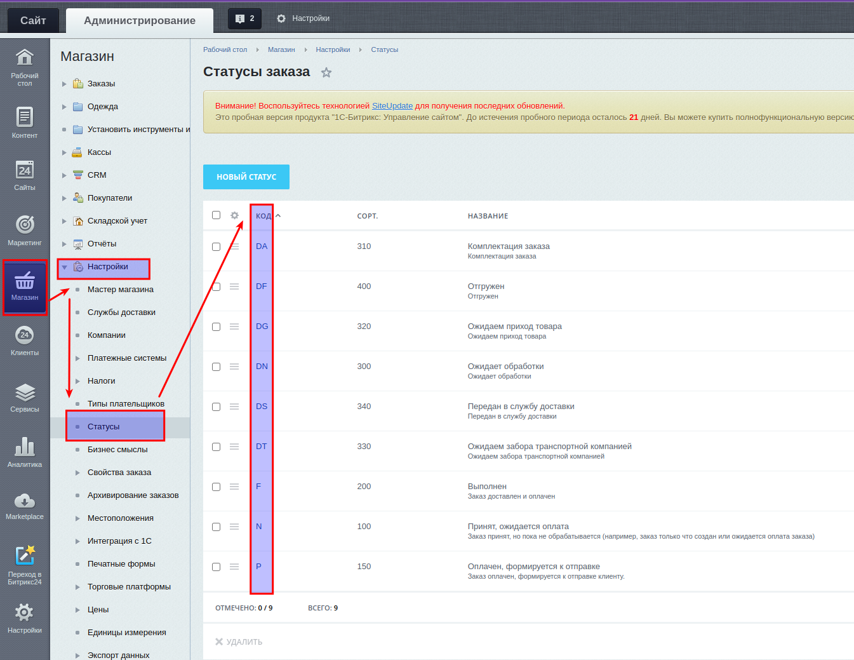The width and height of the screenshot is (854, 660).
Task: Expand the Заказы tree node arrow
Action: click(64, 84)
